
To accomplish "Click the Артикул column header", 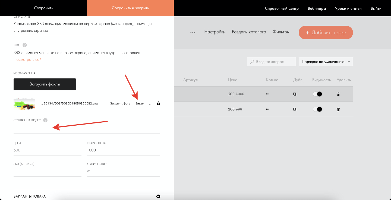I will (x=190, y=80).
